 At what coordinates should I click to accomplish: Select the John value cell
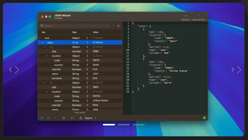[95, 74]
